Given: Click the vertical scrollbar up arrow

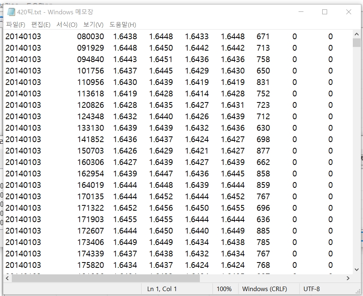Looking at the screenshot, I should (357, 33).
